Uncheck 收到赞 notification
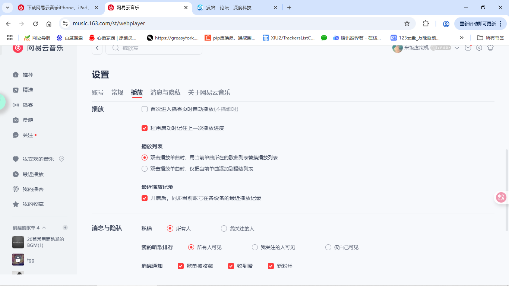Image resolution: width=509 pixels, height=286 pixels. pyautogui.click(x=231, y=266)
